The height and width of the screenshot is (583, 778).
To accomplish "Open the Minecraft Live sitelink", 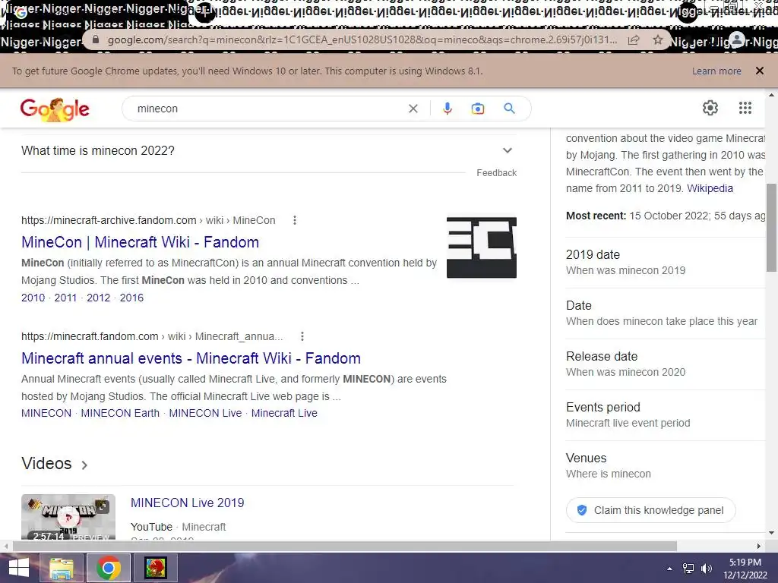I will coord(284,414).
